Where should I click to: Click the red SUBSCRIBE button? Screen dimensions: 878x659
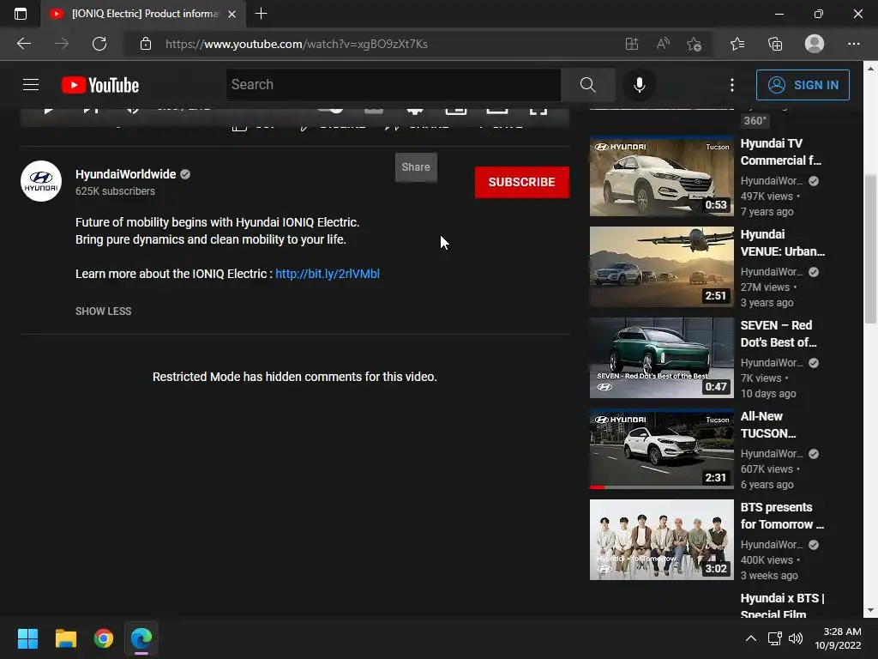tap(522, 182)
